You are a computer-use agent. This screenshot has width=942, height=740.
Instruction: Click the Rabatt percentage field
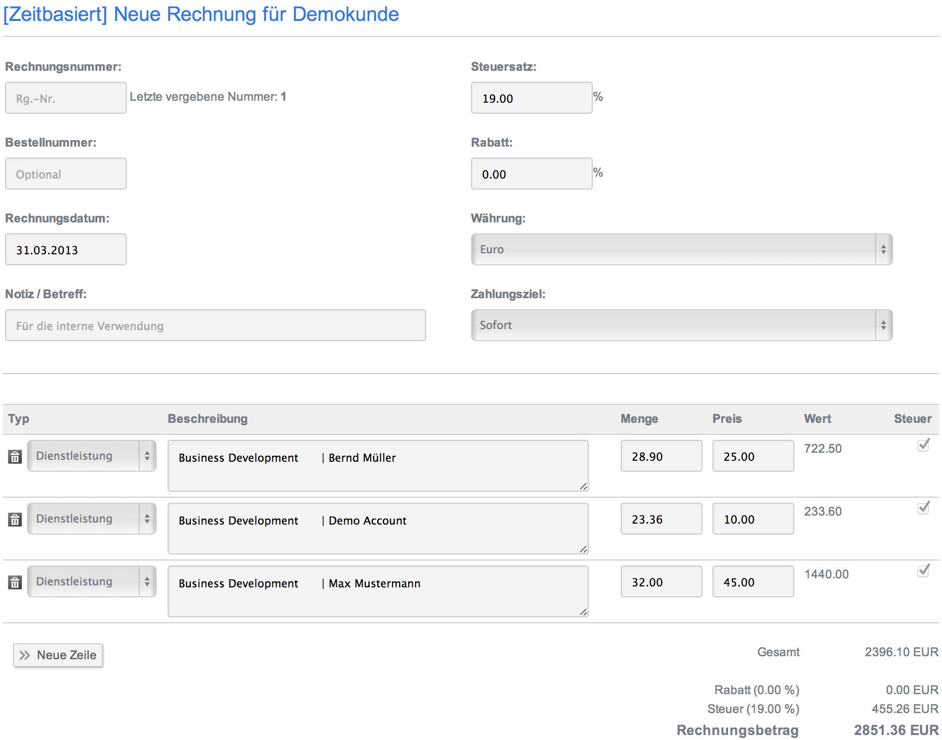(x=531, y=174)
